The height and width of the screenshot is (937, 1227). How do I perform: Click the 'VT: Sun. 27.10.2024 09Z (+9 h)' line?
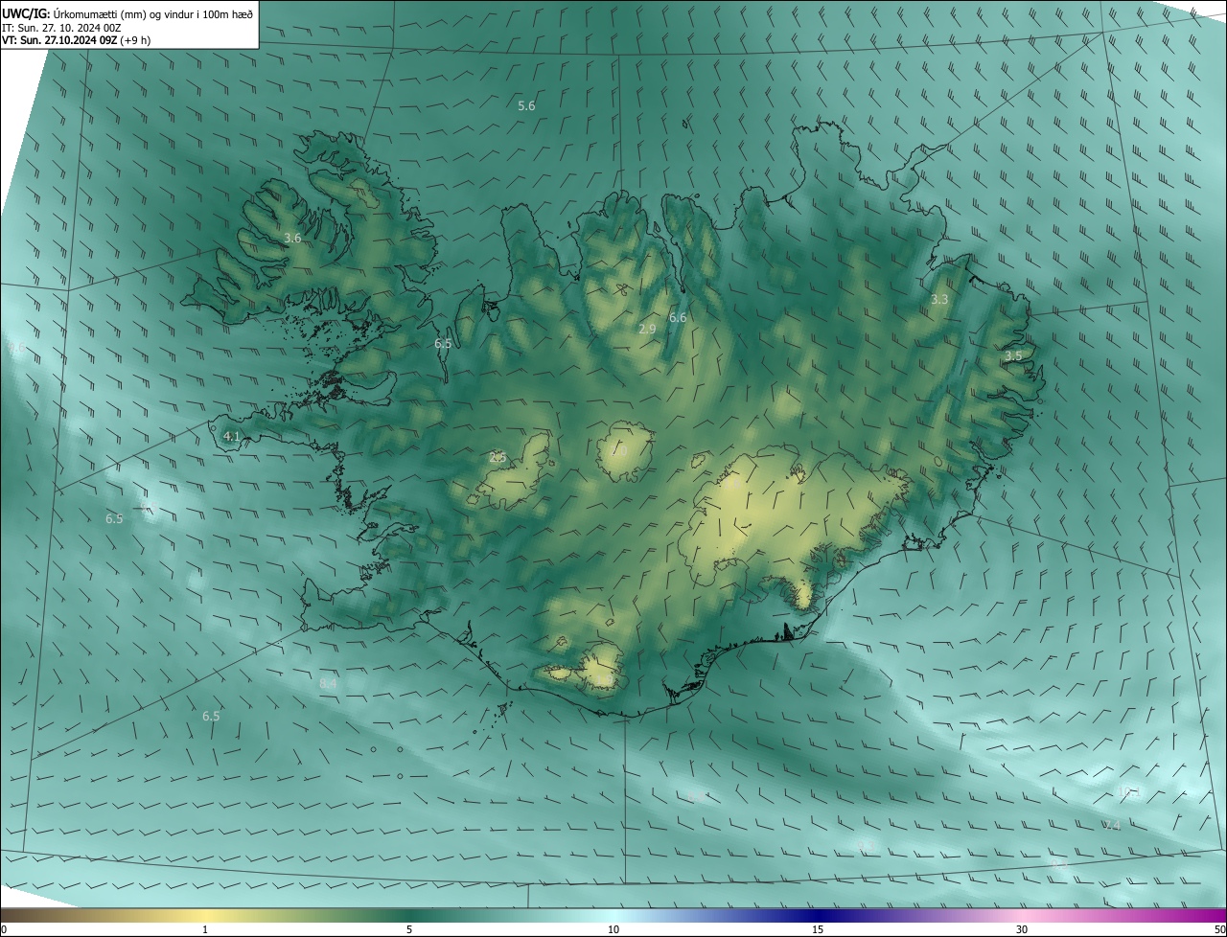point(77,40)
